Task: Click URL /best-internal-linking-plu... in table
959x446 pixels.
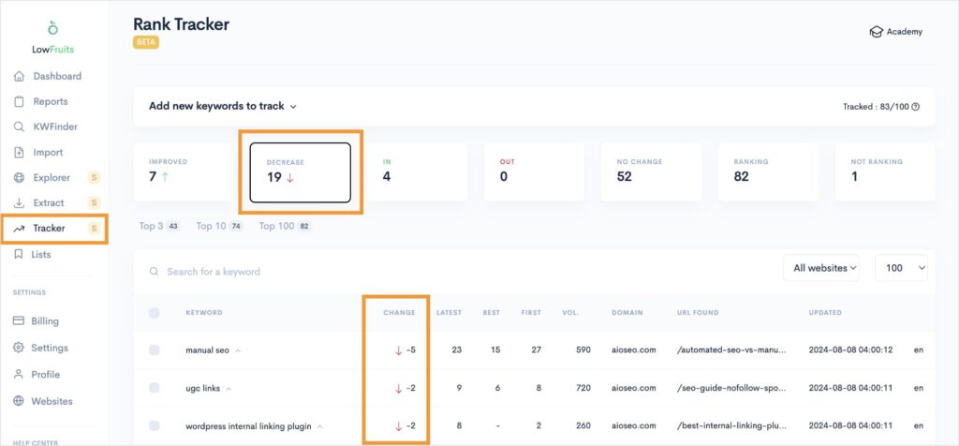Action: tap(731, 425)
